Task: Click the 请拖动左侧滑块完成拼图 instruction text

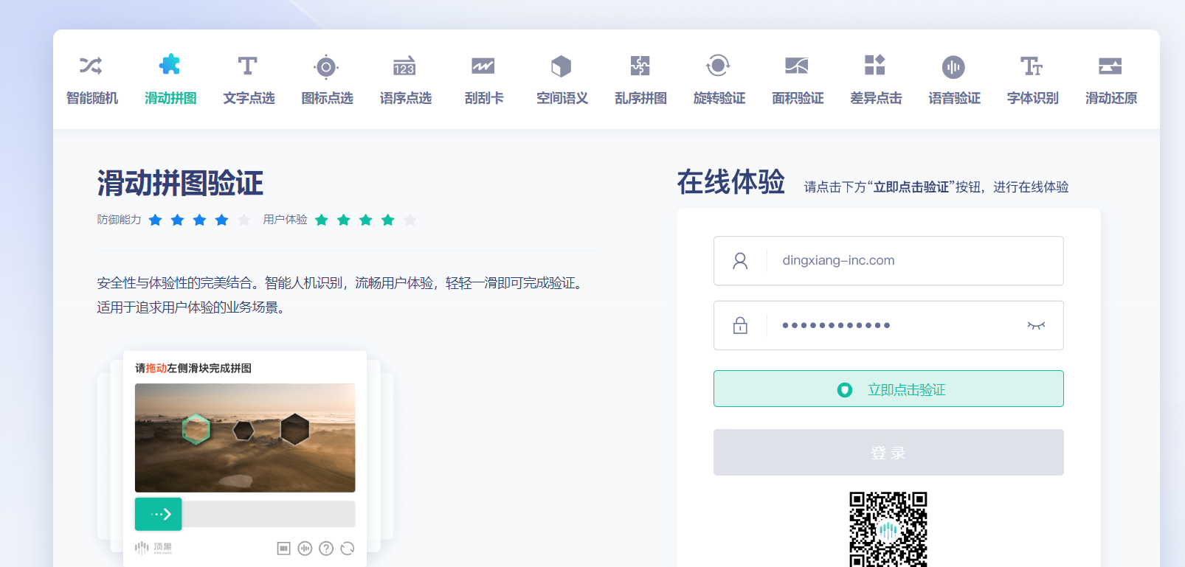Action: click(x=193, y=368)
